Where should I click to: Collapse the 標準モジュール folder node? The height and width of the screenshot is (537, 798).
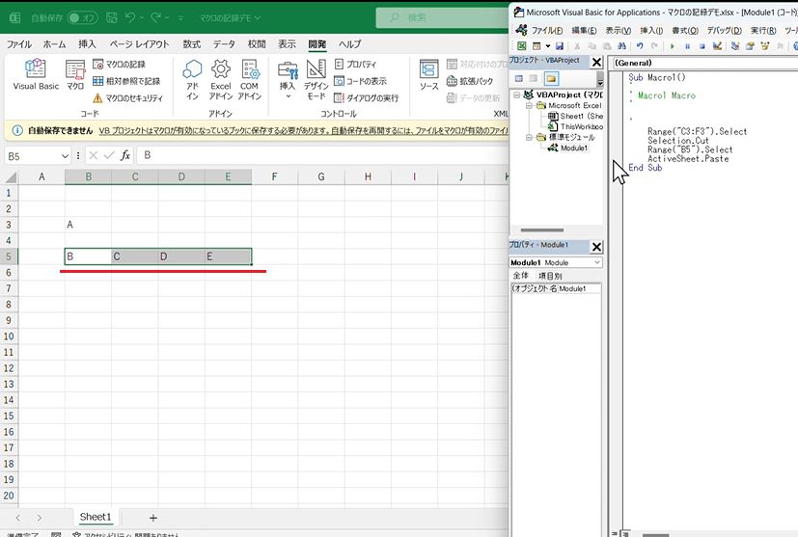[530, 137]
